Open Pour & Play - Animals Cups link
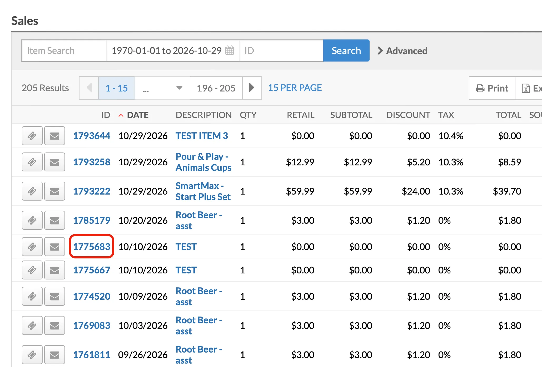Screen dimensions: 542x367 click(x=203, y=162)
